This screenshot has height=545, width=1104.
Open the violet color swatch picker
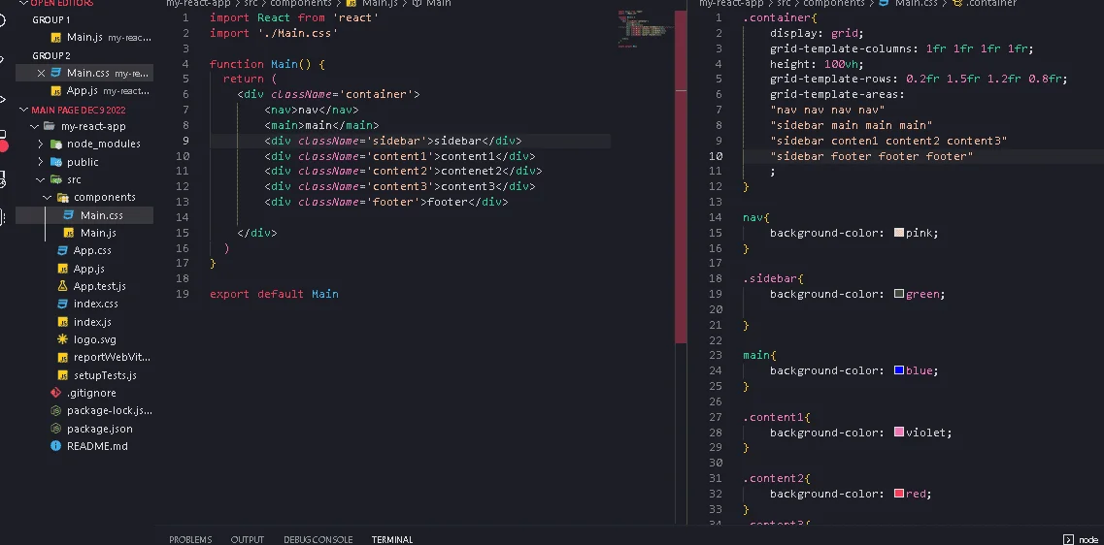tap(898, 432)
